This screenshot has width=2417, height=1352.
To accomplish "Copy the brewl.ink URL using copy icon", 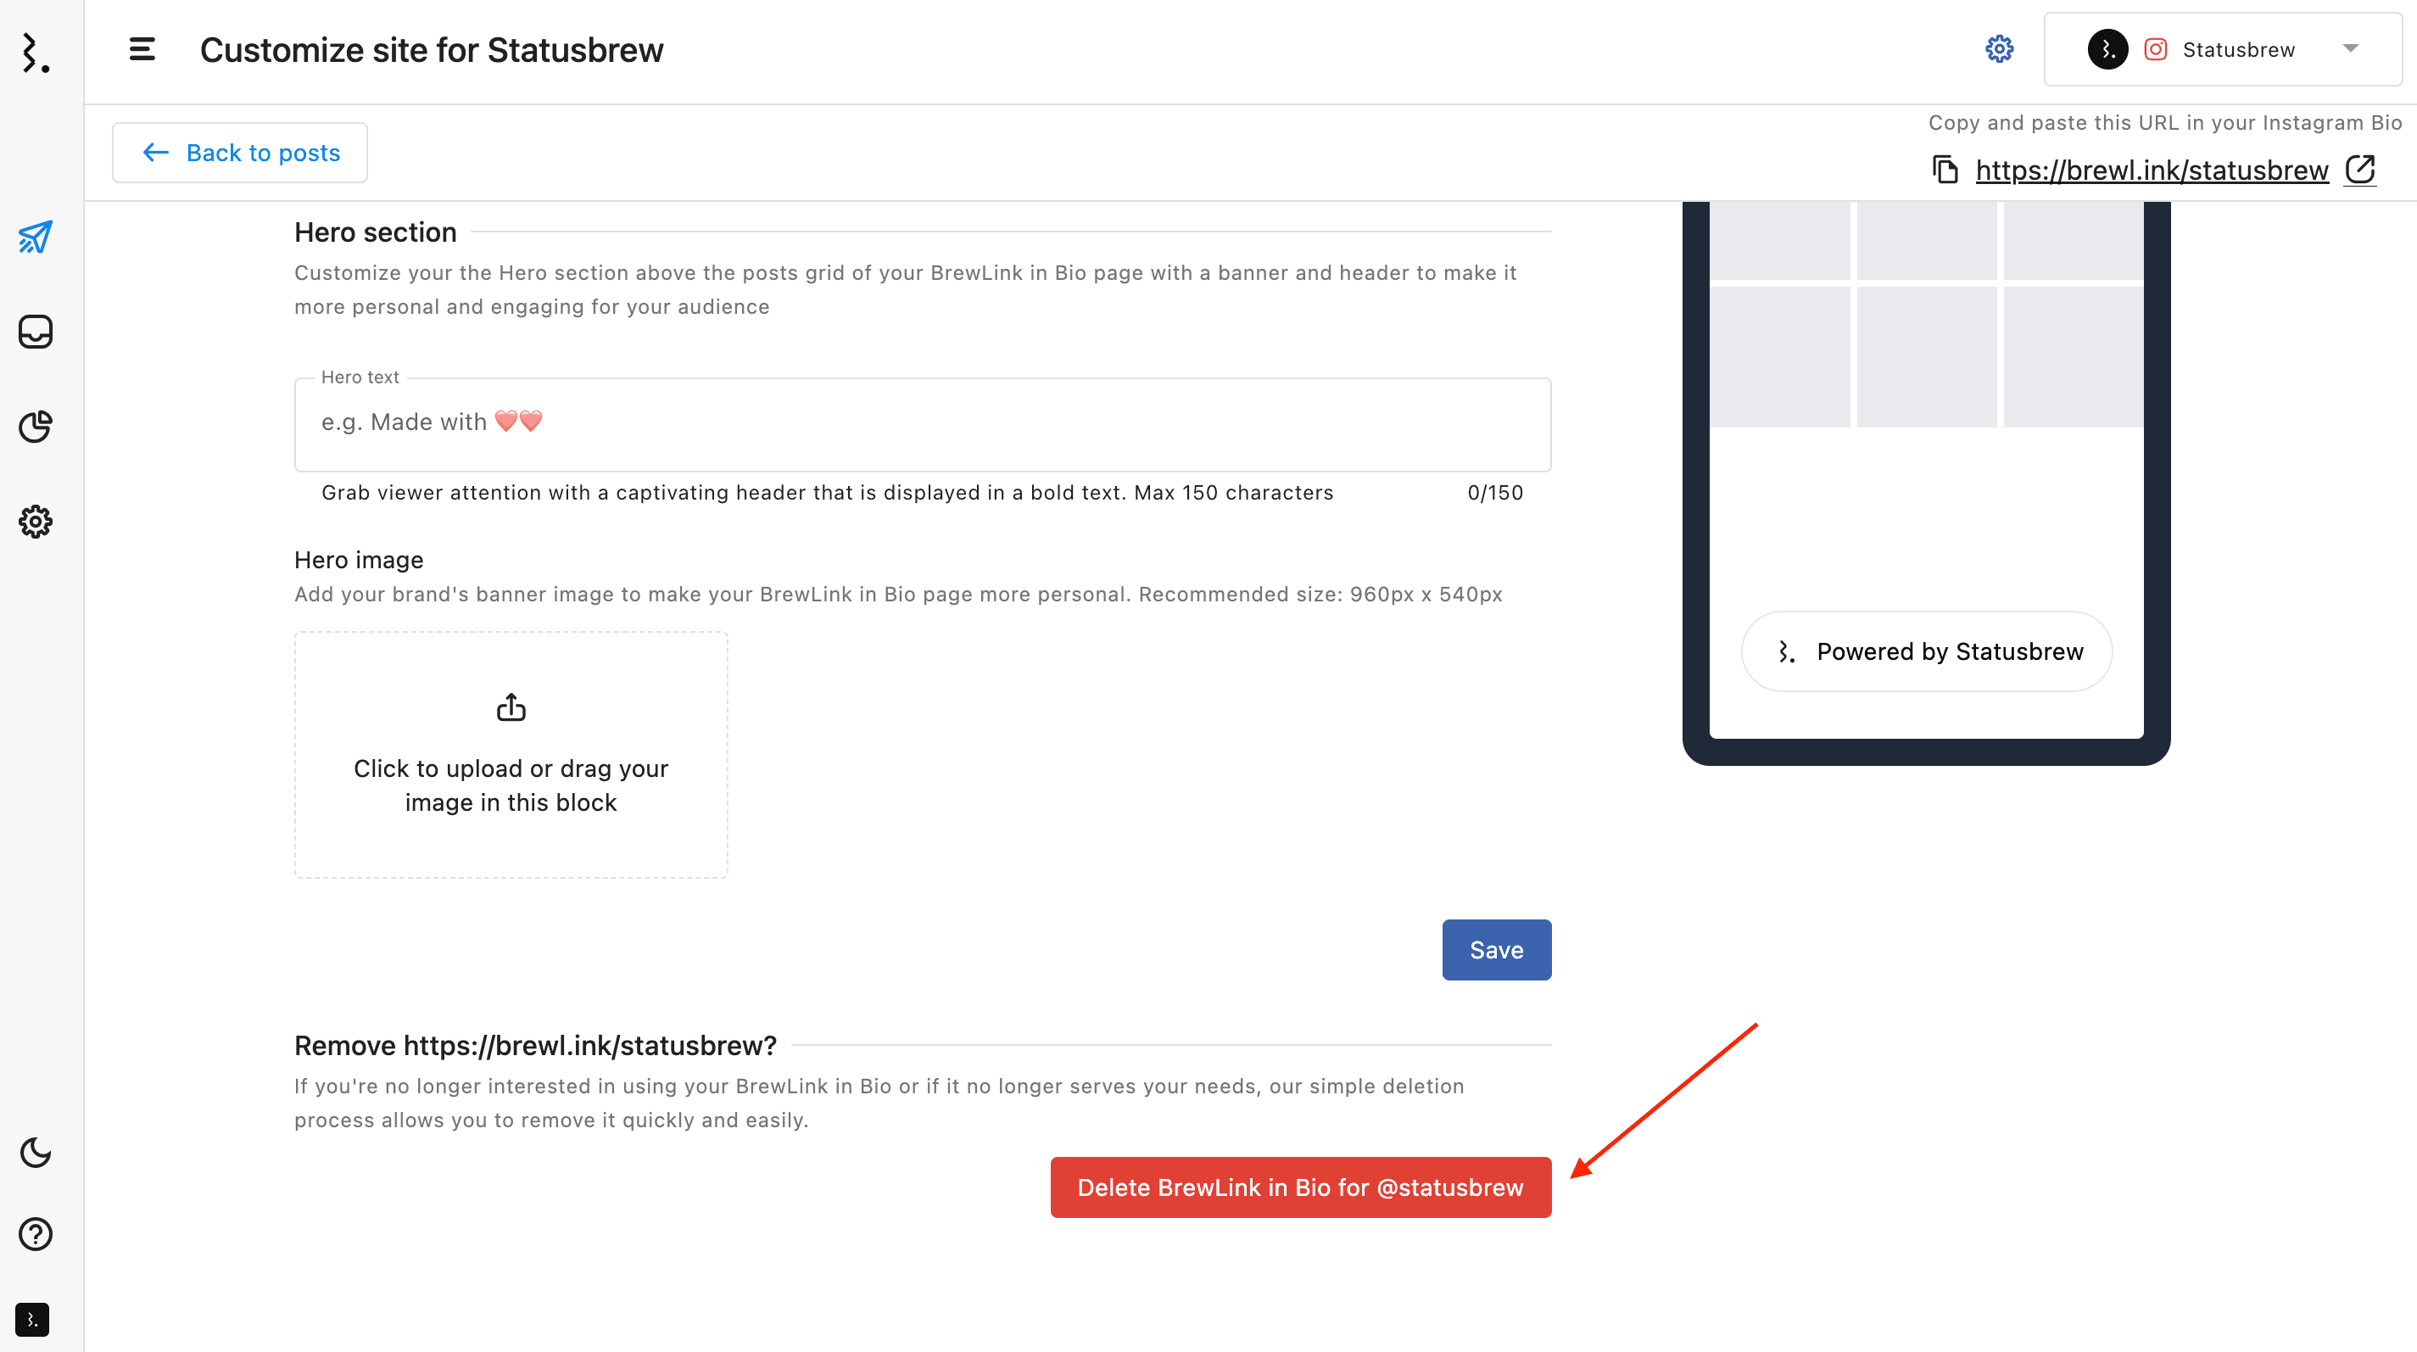I will 1945,170.
